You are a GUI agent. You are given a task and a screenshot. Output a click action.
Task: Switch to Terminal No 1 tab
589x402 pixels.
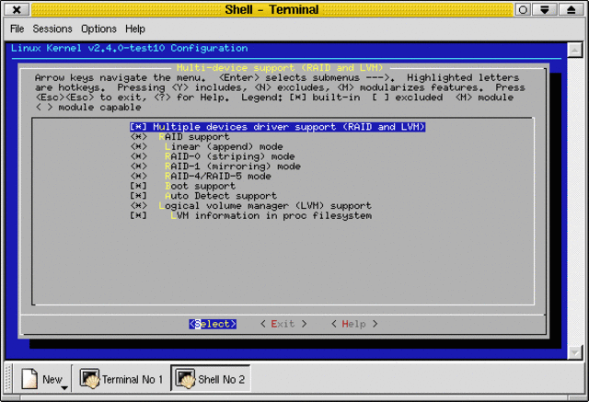121,379
